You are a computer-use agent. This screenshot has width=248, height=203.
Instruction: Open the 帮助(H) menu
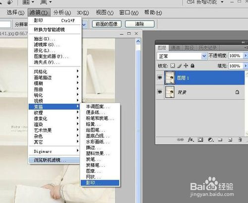coord(153,12)
